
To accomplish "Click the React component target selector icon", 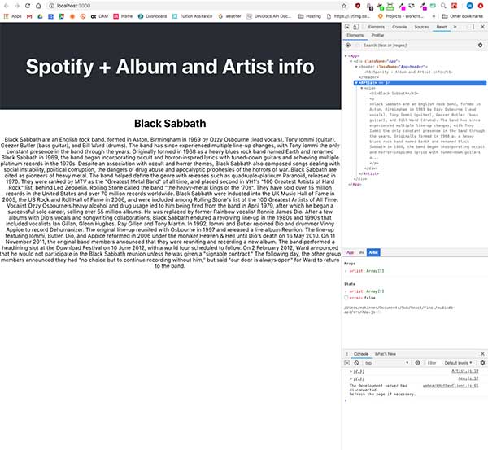I will coord(348,46).
